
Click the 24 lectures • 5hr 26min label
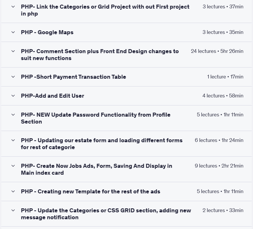(217, 51)
